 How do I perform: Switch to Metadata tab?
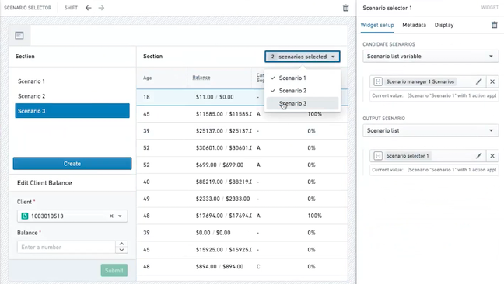point(414,25)
